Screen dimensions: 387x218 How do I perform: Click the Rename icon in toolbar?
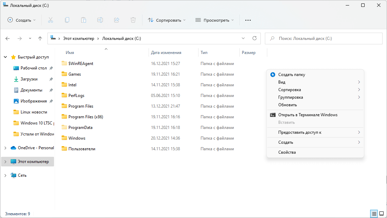click(100, 20)
